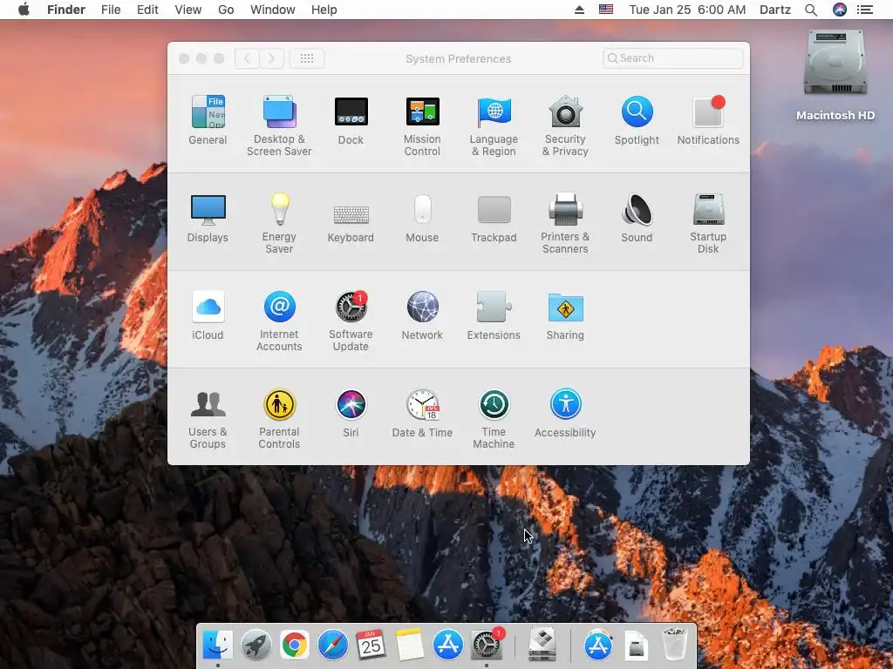Image resolution: width=893 pixels, height=669 pixels.
Task: Open the Dartz user menu
Action: click(x=775, y=10)
